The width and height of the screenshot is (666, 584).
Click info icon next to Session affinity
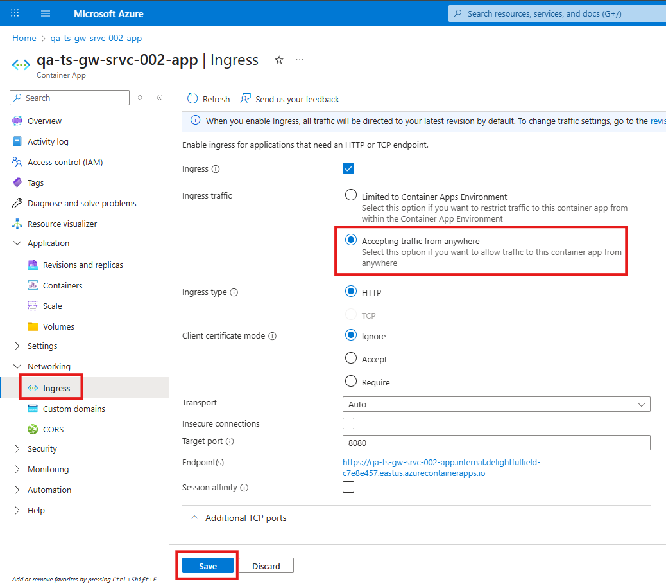pos(244,488)
